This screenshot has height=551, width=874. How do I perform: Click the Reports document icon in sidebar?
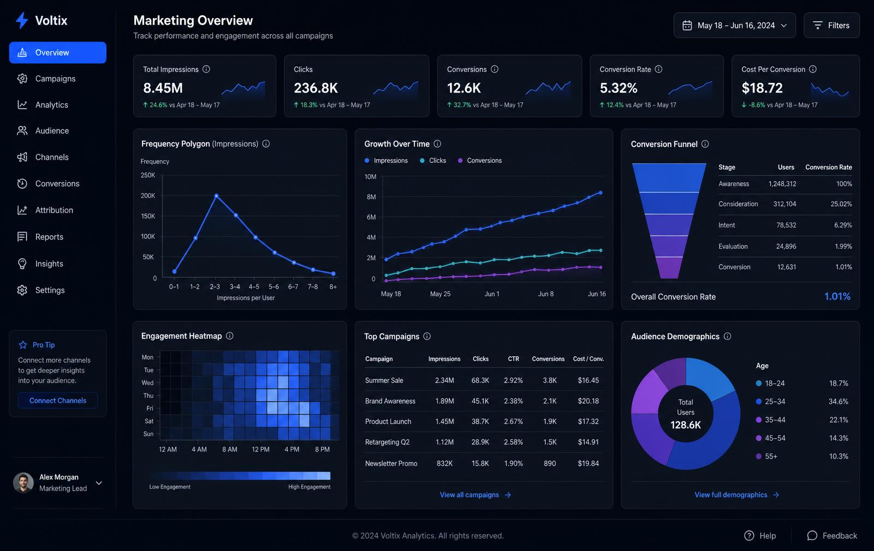click(x=22, y=237)
